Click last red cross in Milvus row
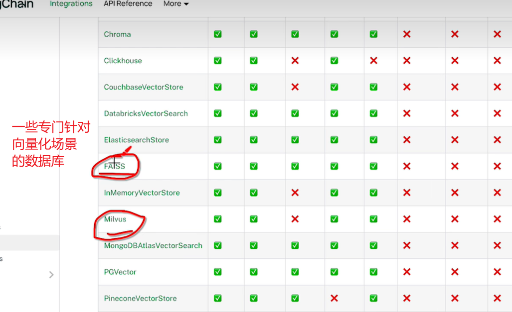 click(497, 219)
